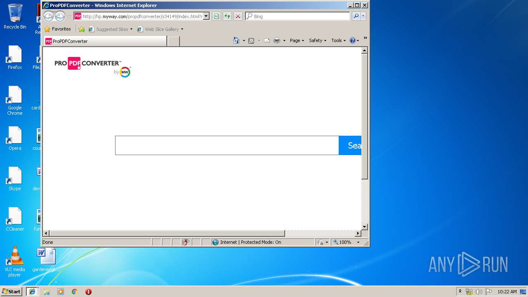The image size is (528, 297).
Task: Select VLC media player desktop icon
Action: pos(15,262)
